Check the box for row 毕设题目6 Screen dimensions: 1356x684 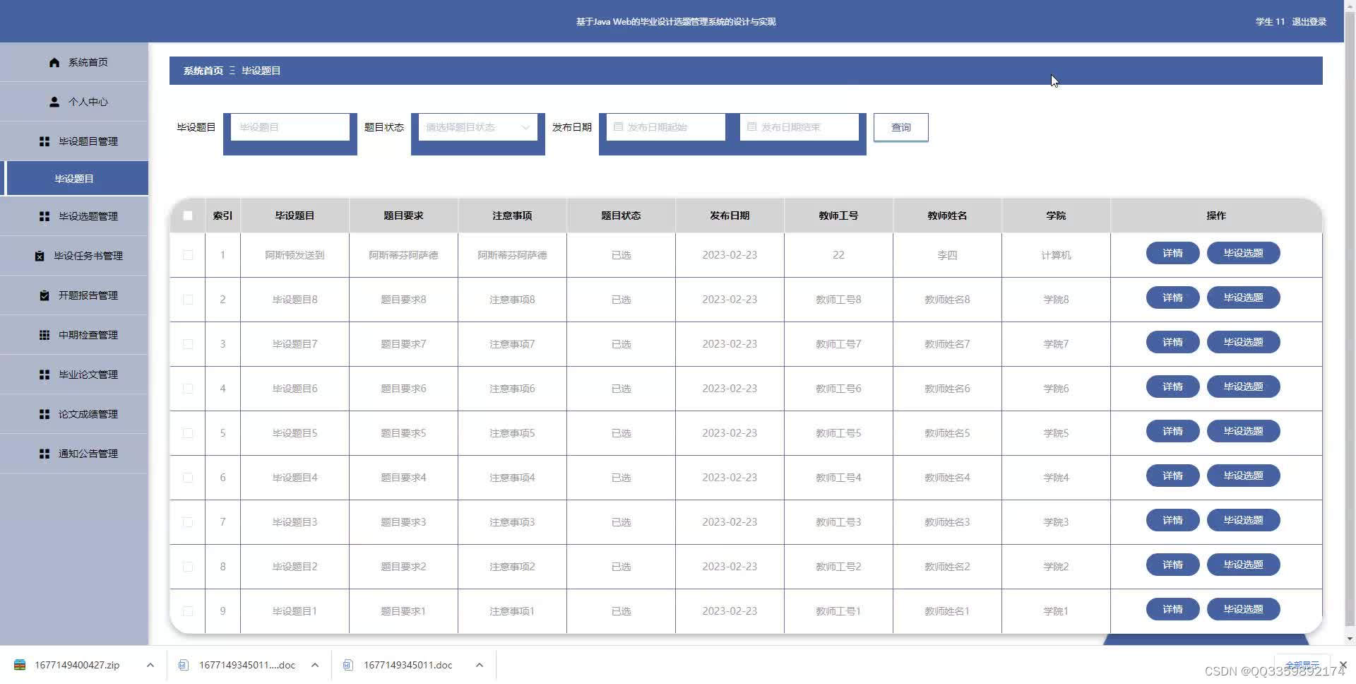click(x=188, y=389)
